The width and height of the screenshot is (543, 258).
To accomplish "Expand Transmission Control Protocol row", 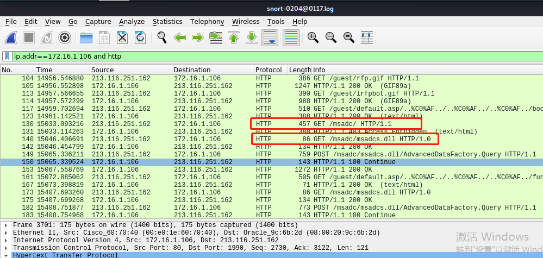I will (x=6, y=248).
